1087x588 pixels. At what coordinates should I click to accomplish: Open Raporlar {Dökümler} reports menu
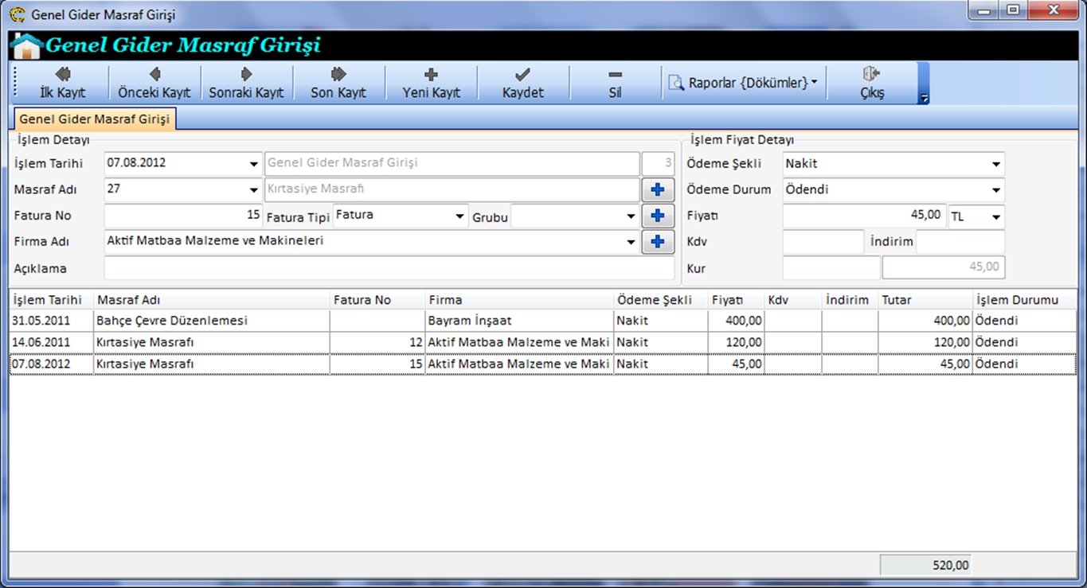point(744,83)
